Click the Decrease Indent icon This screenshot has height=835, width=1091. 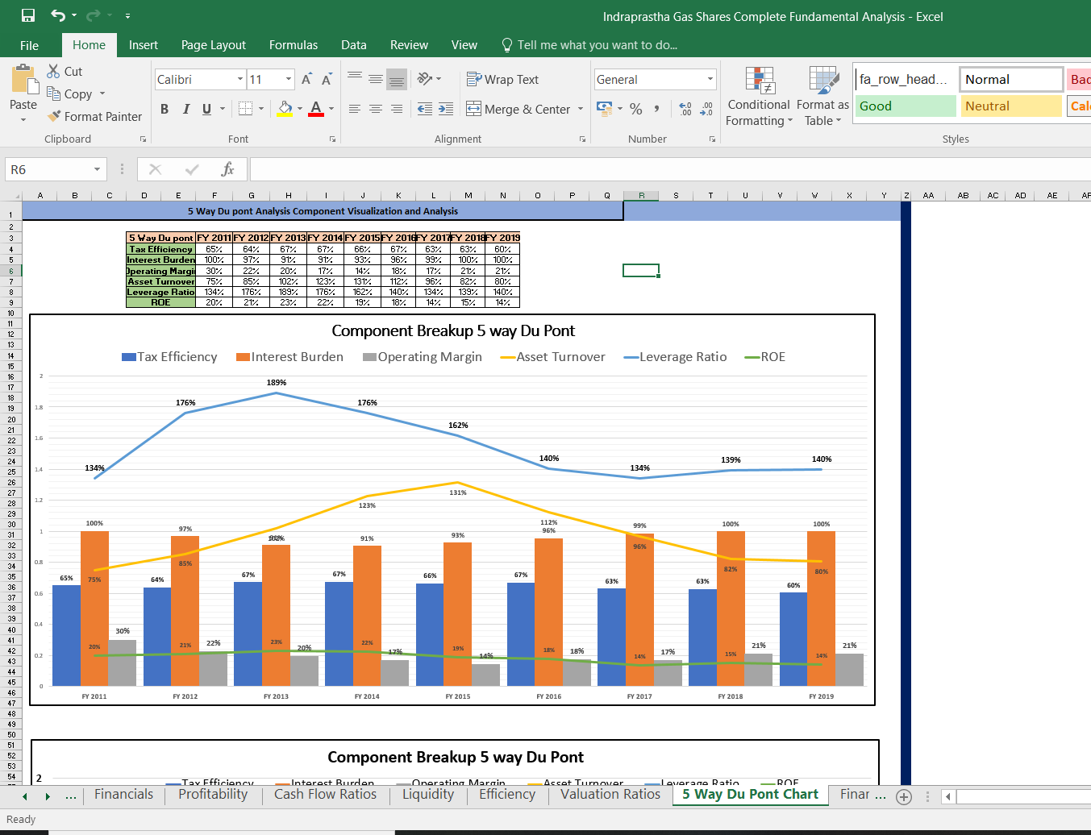[x=425, y=109]
